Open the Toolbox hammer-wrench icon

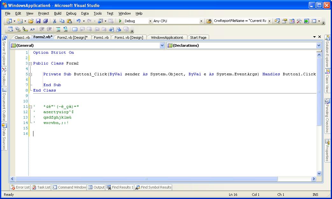click(299, 21)
